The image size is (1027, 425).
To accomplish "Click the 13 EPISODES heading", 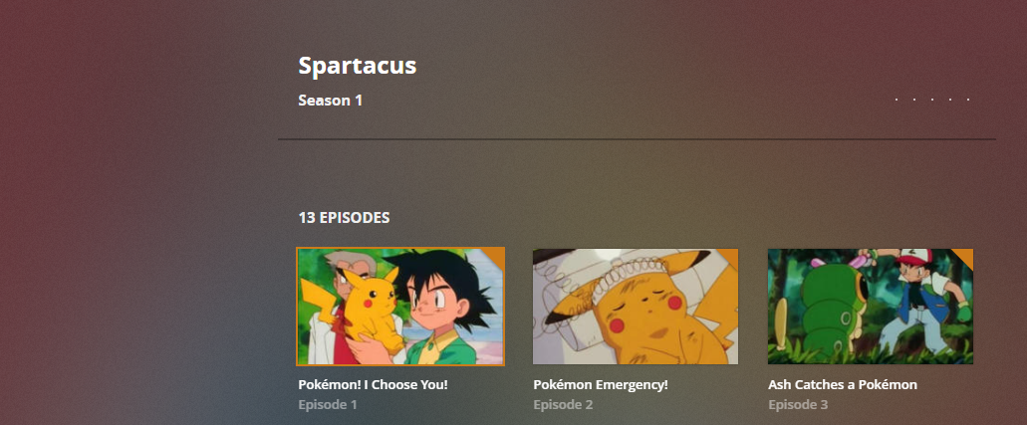I will point(344,217).
